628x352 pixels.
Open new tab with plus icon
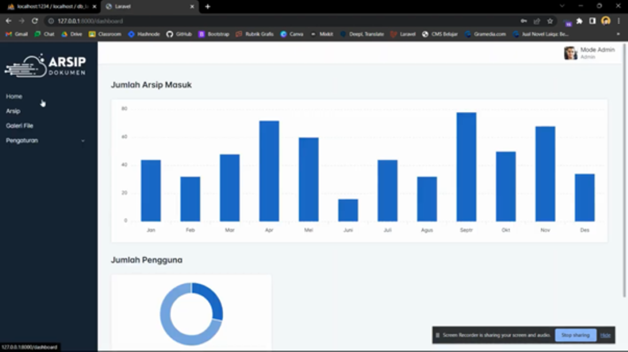coord(207,6)
